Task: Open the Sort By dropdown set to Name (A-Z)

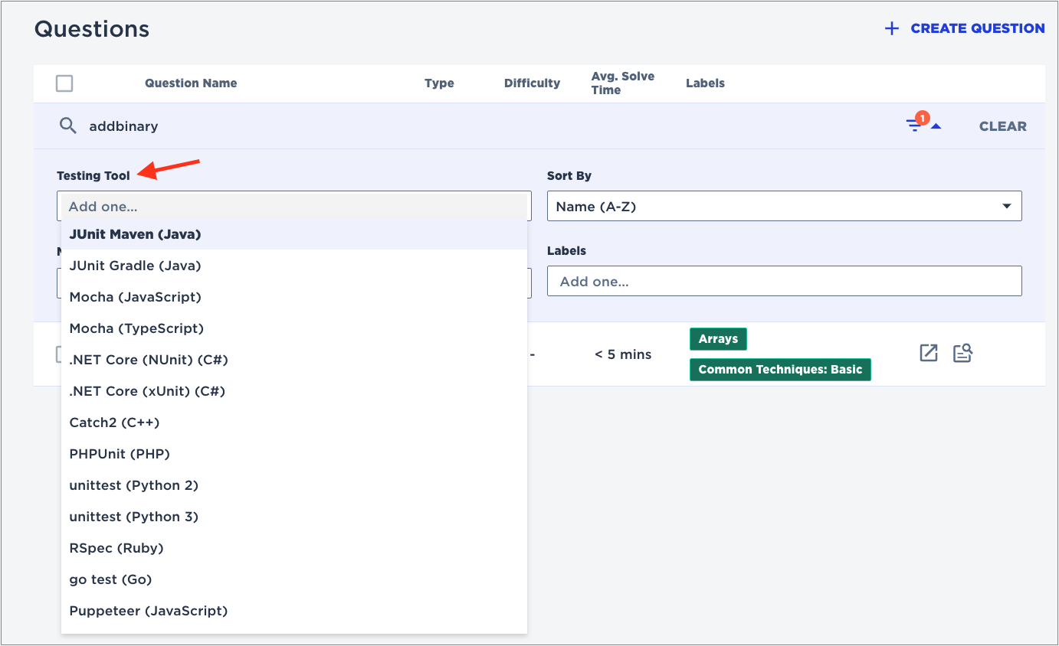Action: tap(784, 206)
